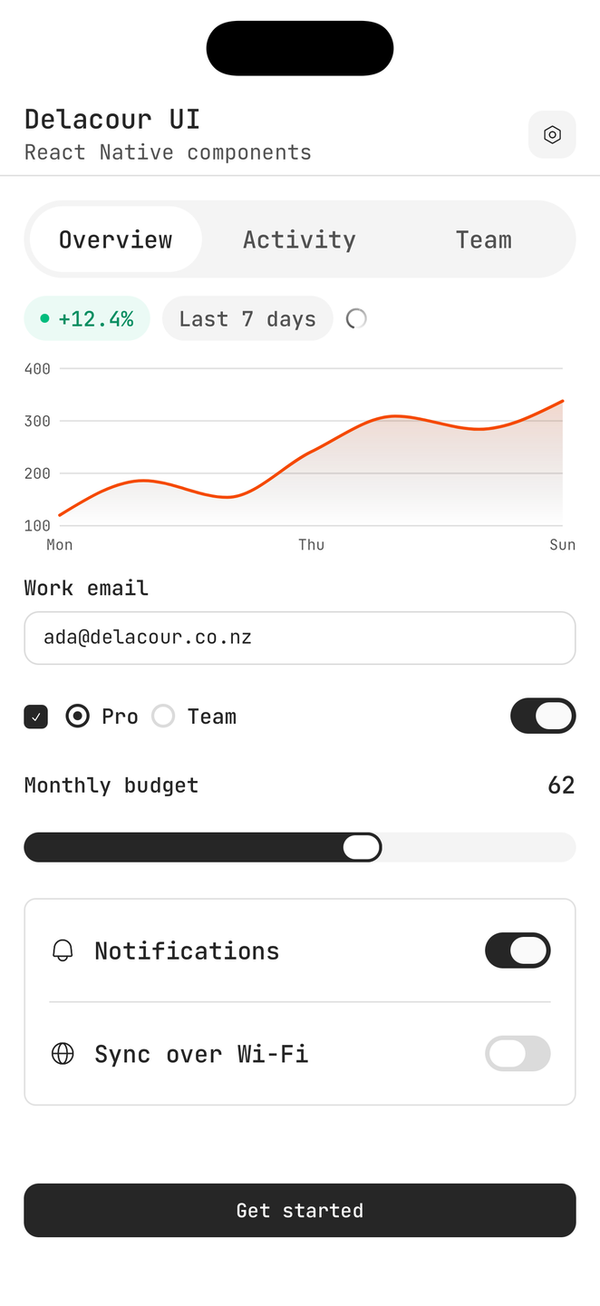The image size is (600, 1306).
Task: Switch to the Team tab
Action: [483, 239]
